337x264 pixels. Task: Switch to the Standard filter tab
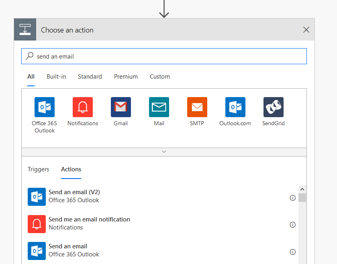click(x=90, y=77)
